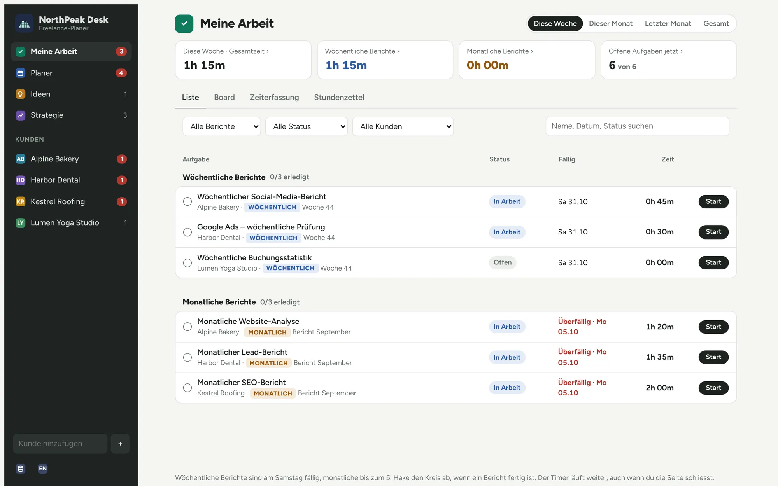Viewport: 778px width, 486px height.
Task: Click the Meine Arbeit checkmark icon in sidebar
Action: tap(21, 51)
